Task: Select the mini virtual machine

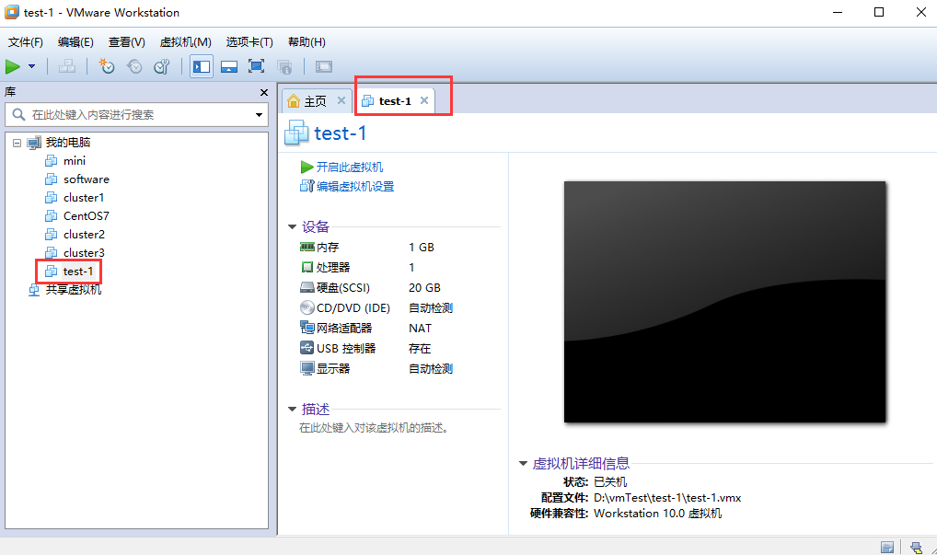Action: click(x=75, y=161)
